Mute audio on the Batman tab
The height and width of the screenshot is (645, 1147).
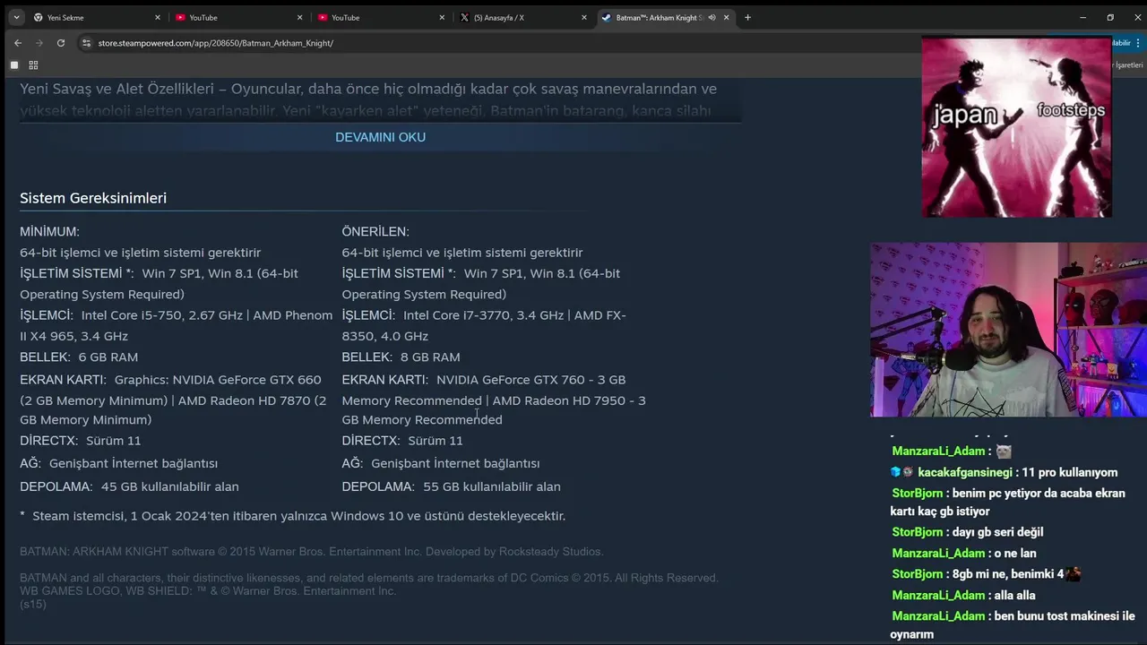711,17
